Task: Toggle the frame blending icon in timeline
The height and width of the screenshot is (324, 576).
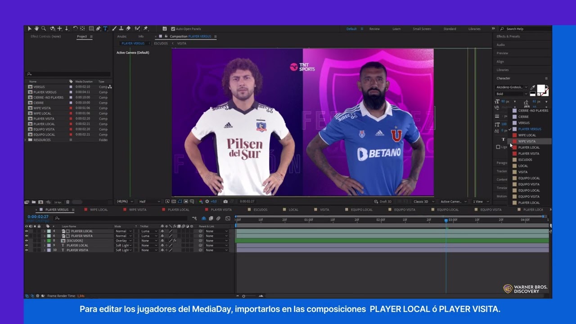Action: point(211,218)
